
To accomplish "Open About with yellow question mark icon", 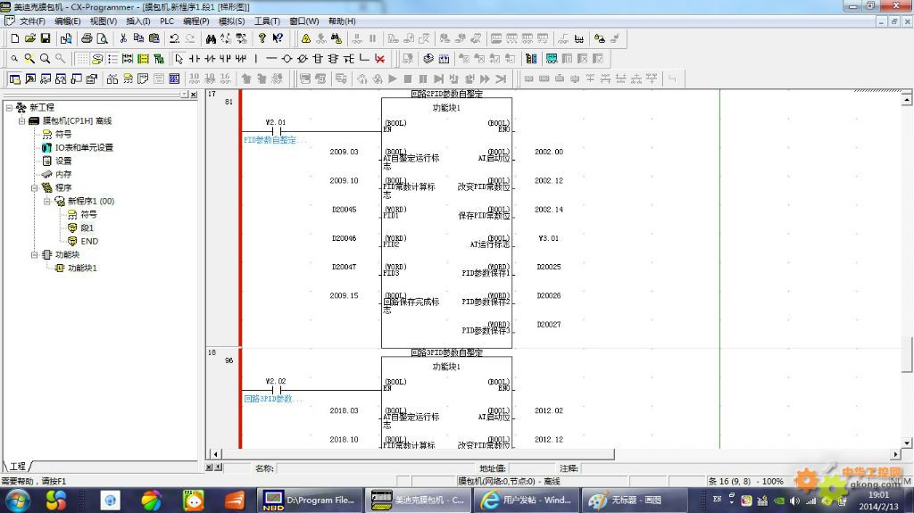I will coord(262,38).
